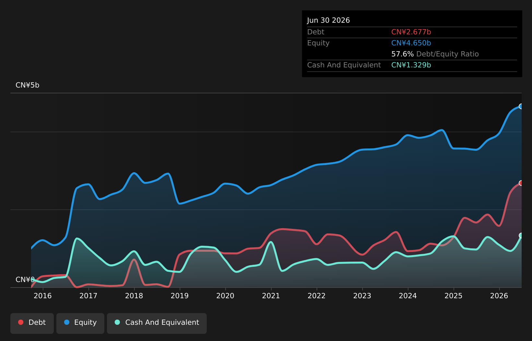Click the CN¥1.329b cash value
Image resolution: width=532 pixels, height=341 pixels.
[411, 65]
